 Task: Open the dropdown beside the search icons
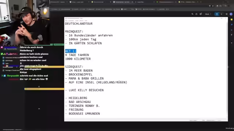tap(208, 14)
